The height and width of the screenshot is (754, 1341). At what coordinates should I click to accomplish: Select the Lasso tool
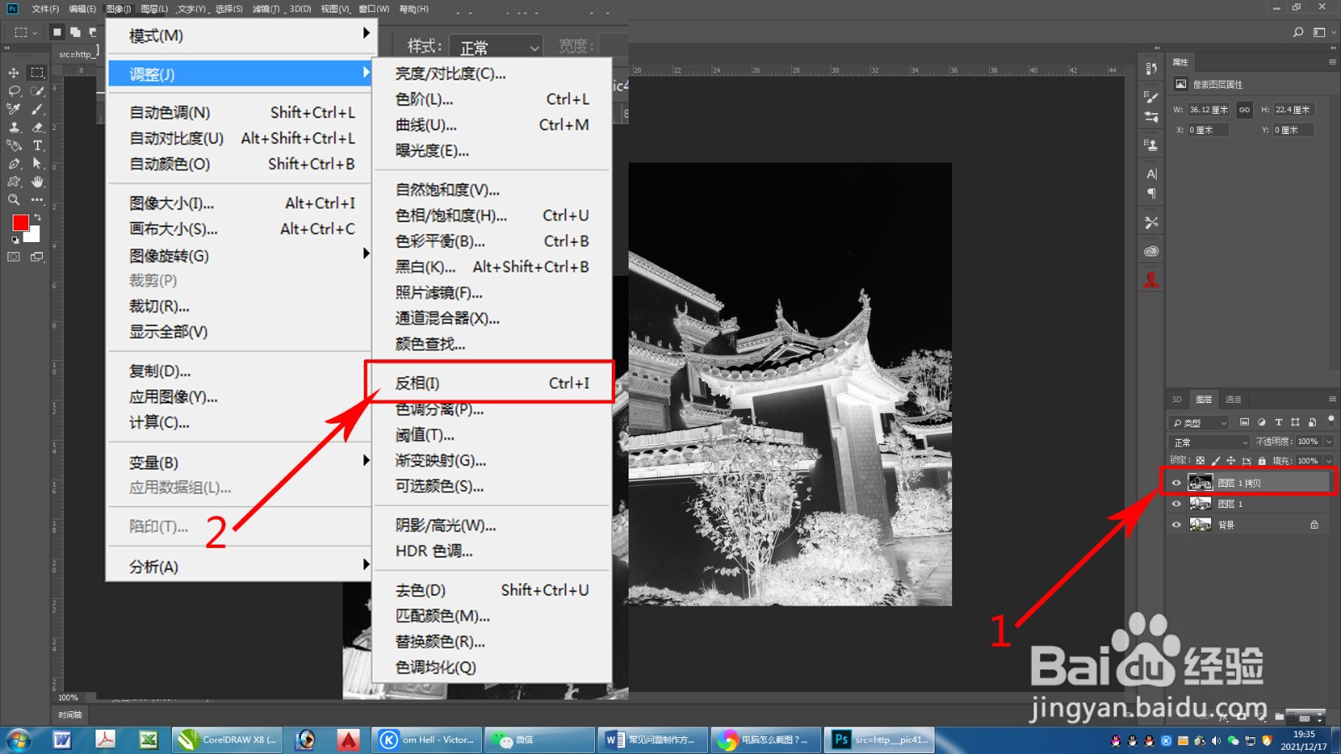(x=13, y=91)
